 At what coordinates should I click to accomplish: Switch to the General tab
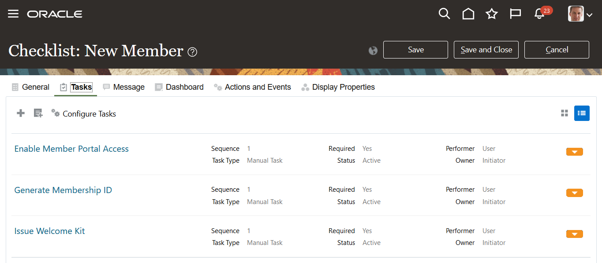click(x=31, y=87)
